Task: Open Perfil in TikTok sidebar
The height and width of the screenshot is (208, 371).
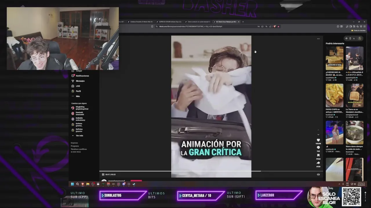Action: click(76, 91)
